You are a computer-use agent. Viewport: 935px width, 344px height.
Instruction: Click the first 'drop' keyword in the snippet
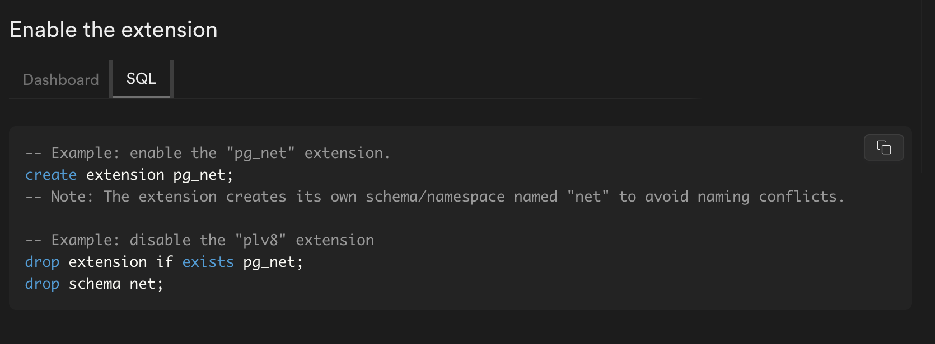click(42, 261)
